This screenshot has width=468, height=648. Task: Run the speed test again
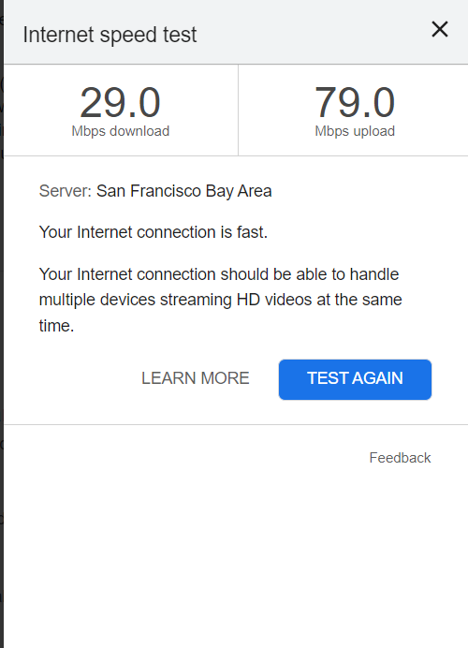click(x=355, y=379)
